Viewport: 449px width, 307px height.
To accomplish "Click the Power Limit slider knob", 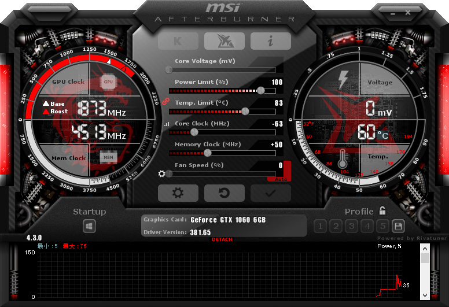I will coord(260,90).
